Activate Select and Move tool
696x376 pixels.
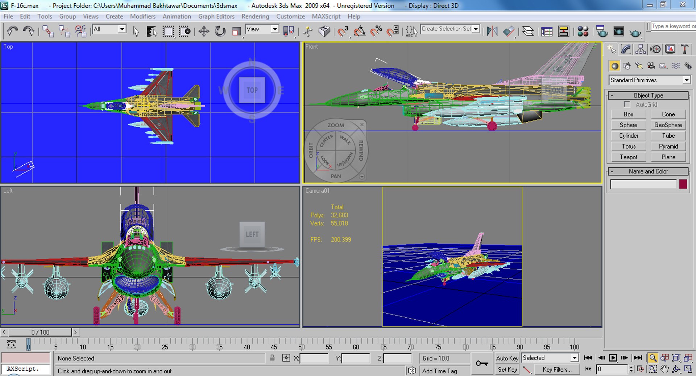coord(204,32)
